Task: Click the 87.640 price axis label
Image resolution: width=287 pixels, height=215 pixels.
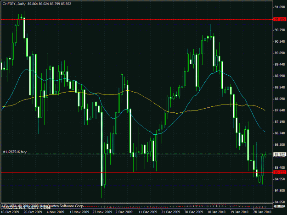Action: tap(280, 110)
